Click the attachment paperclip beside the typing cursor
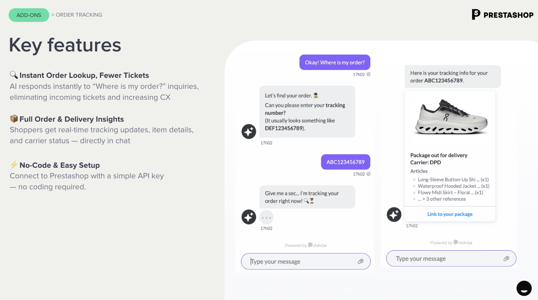 361,261
